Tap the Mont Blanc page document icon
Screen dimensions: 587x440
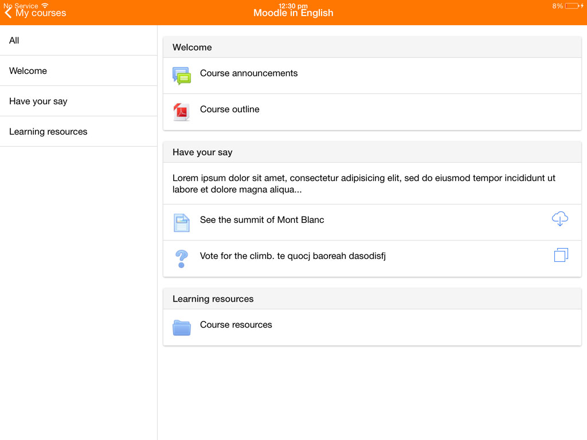pos(182,223)
